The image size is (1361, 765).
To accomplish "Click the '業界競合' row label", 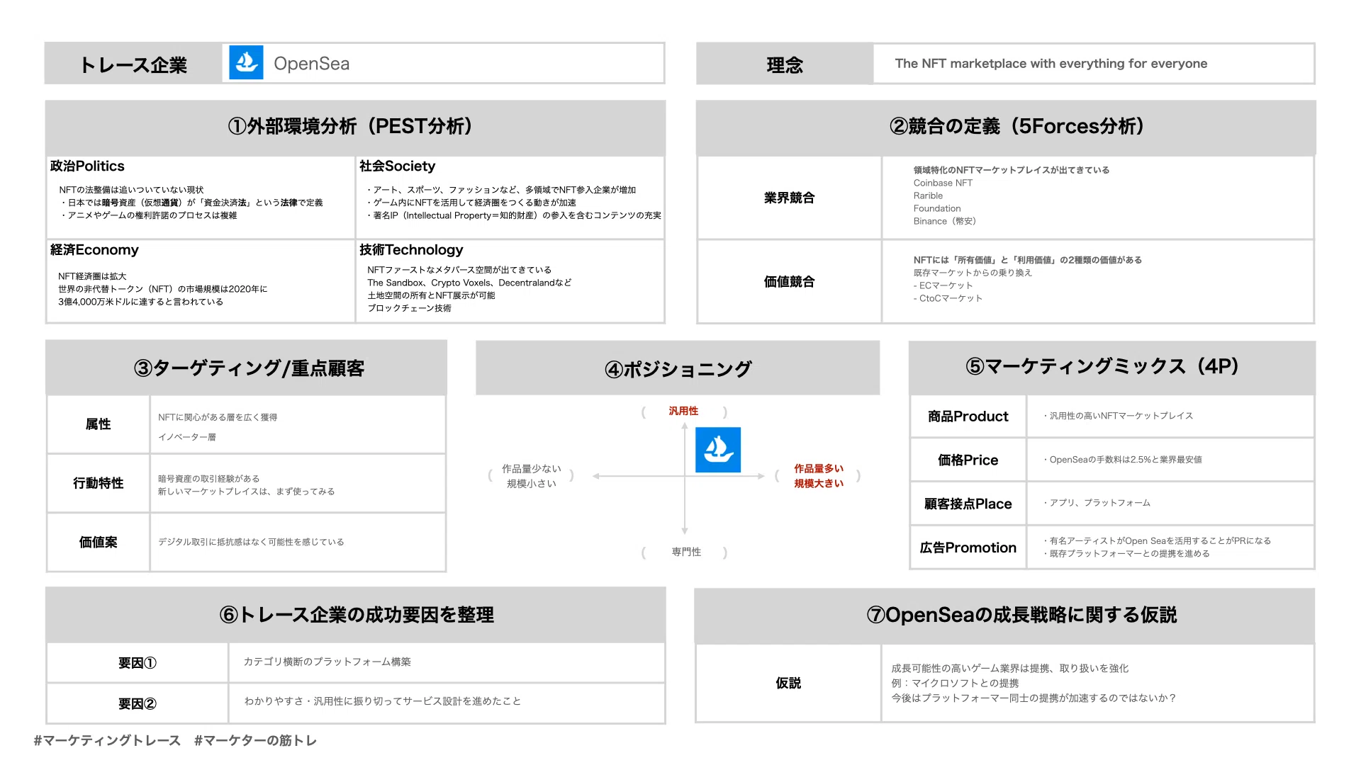I will pos(789,198).
